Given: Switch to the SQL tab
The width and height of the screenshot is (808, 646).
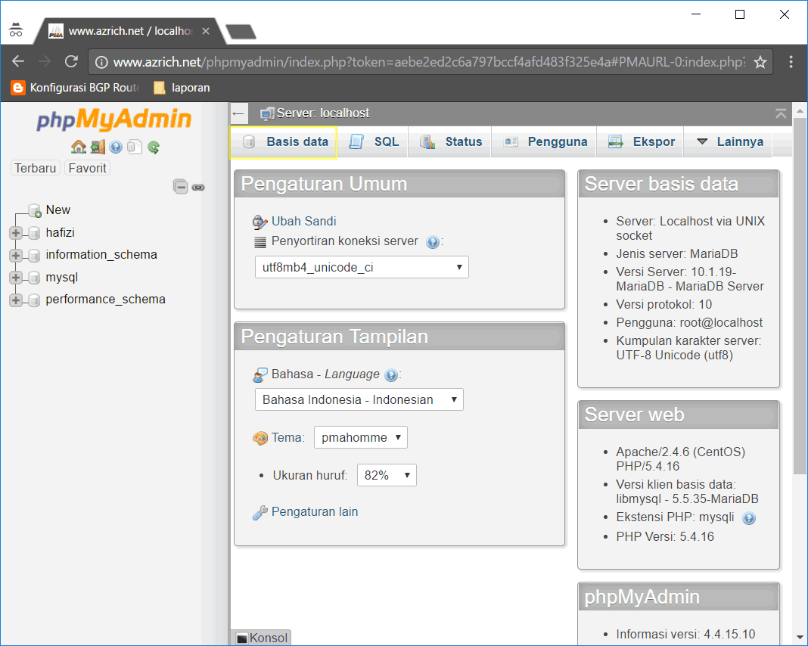Looking at the screenshot, I should pos(373,141).
